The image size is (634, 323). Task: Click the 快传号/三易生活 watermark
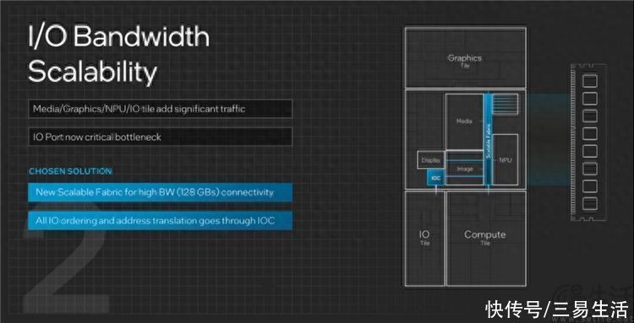[x=557, y=309]
